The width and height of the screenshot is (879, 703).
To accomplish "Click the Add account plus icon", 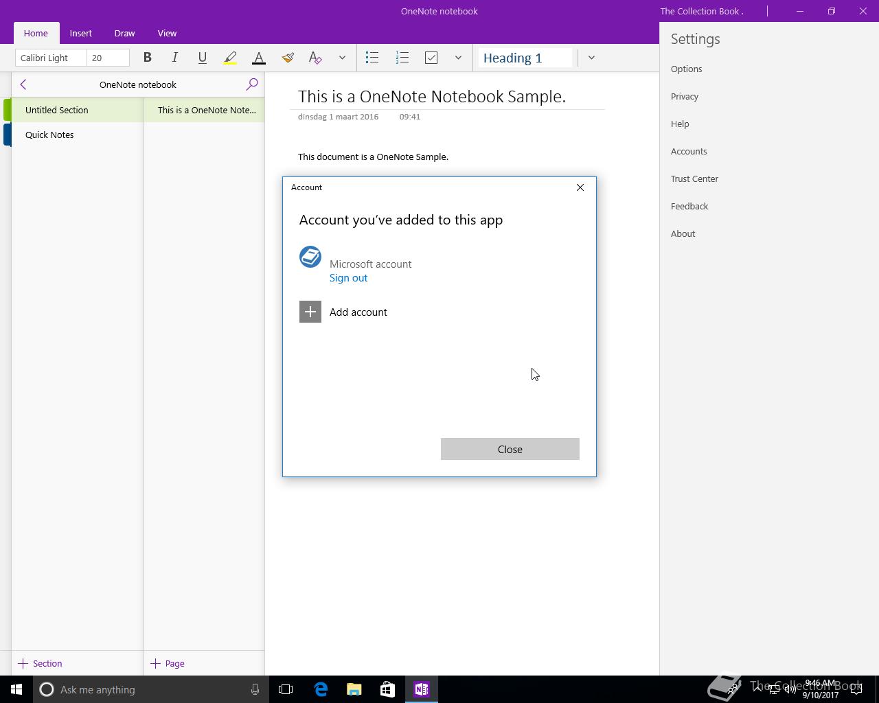I will tap(310, 312).
